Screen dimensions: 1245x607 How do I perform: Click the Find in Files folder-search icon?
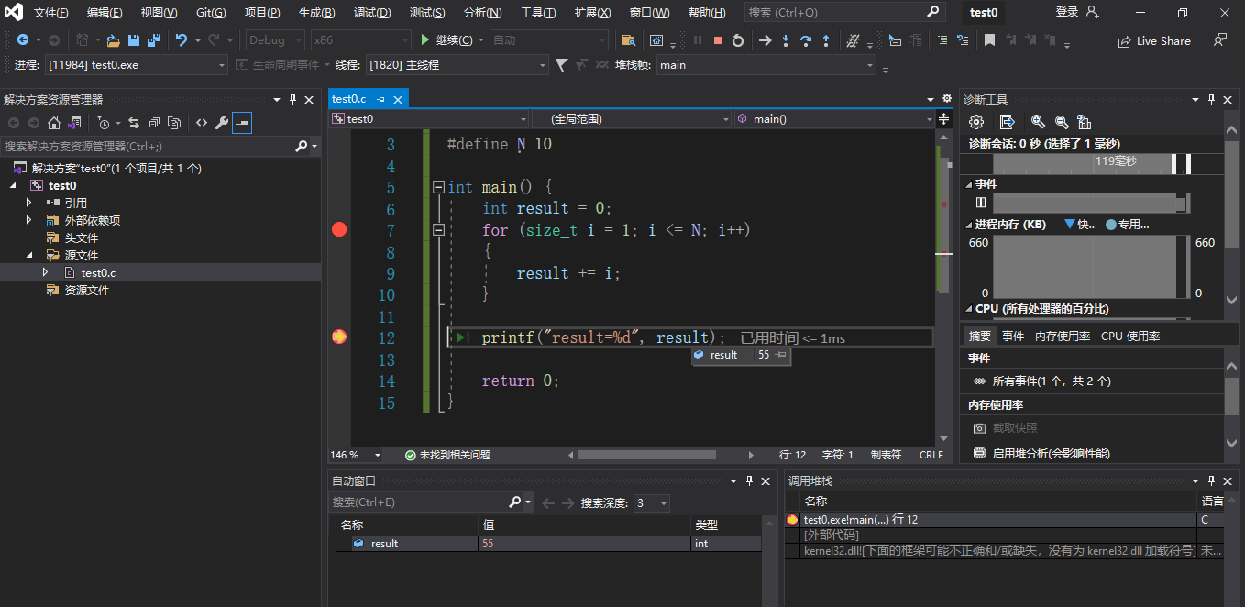point(628,40)
